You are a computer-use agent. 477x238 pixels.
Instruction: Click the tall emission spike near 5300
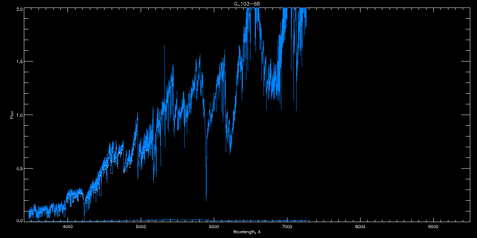[164, 67]
